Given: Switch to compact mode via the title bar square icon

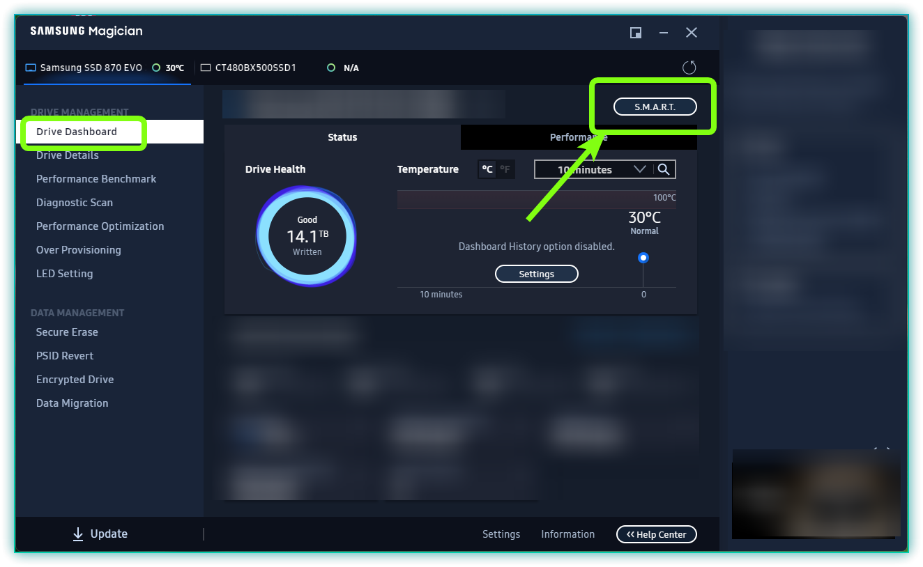Looking at the screenshot, I should (x=636, y=33).
